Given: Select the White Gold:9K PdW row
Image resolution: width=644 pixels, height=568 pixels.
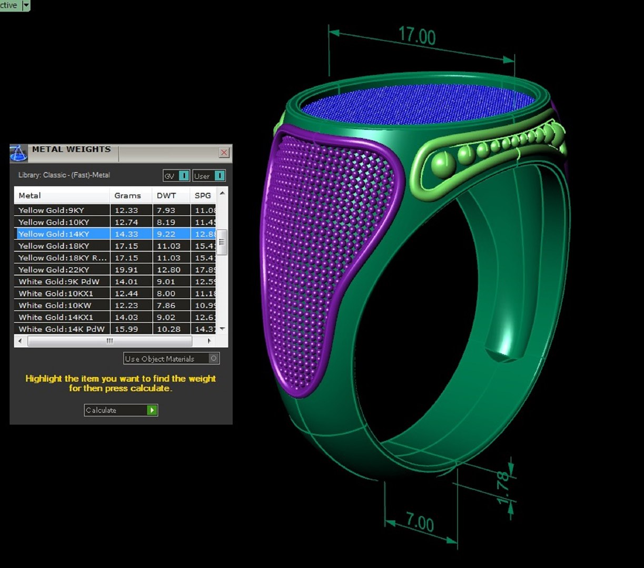Looking at the screenshot, I should tap(115, 281).
